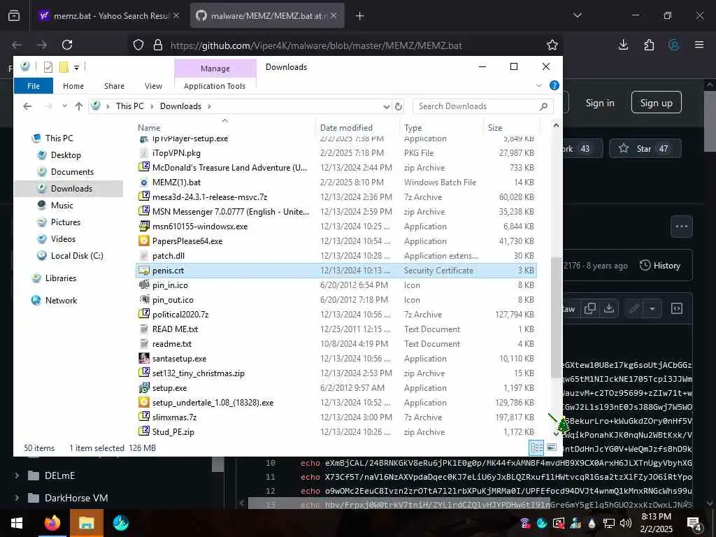716x537 pixels.
Task: Close the Yahoo Search Results tab
Action: 176,16
